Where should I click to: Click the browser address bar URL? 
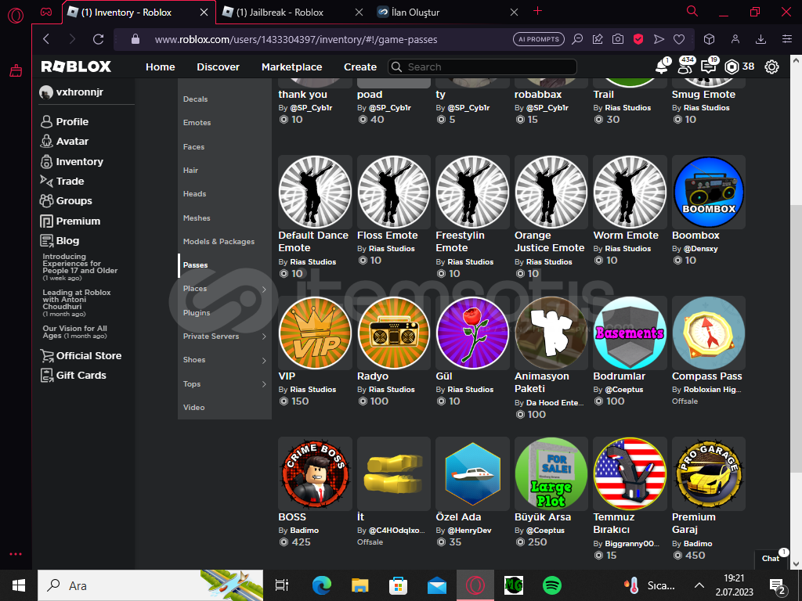click(x=296, y=39)
